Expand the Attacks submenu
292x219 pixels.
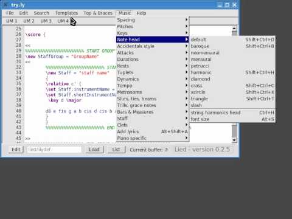pyautogui.click(x=153, y=53)
